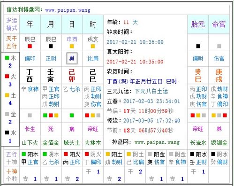Click 死 in the 月 column
Viewport: 234px width, 186px height.
coord(51,129)
